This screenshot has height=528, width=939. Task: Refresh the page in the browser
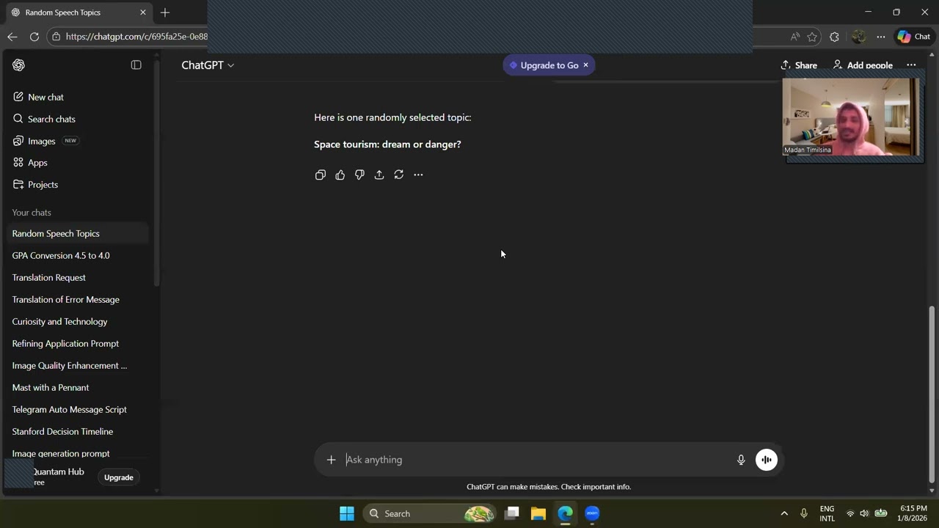click(x=34, y=37)
